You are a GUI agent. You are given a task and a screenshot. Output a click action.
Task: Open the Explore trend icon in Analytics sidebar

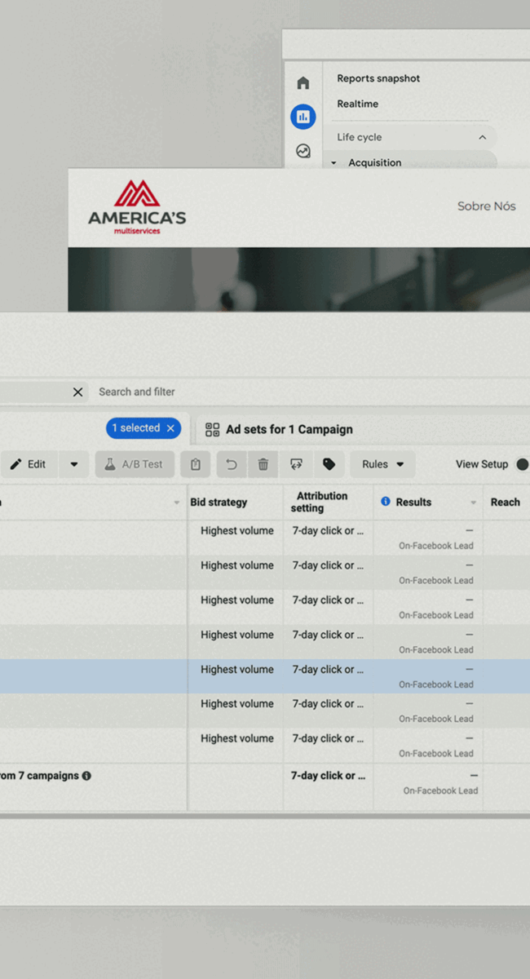click(303, 151)
